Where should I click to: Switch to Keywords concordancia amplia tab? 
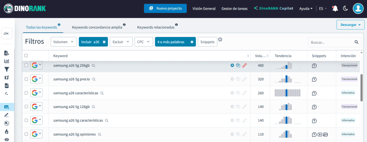[97, 27]
